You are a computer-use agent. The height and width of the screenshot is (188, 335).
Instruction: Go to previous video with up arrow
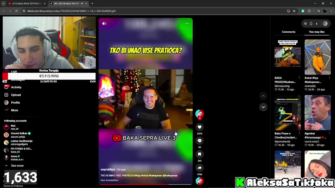263,96
